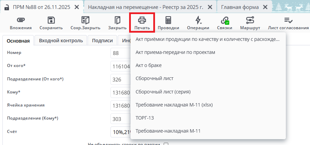Click Подразделение (От кого) field 326

pyautogui.click(x=120, y=79)
